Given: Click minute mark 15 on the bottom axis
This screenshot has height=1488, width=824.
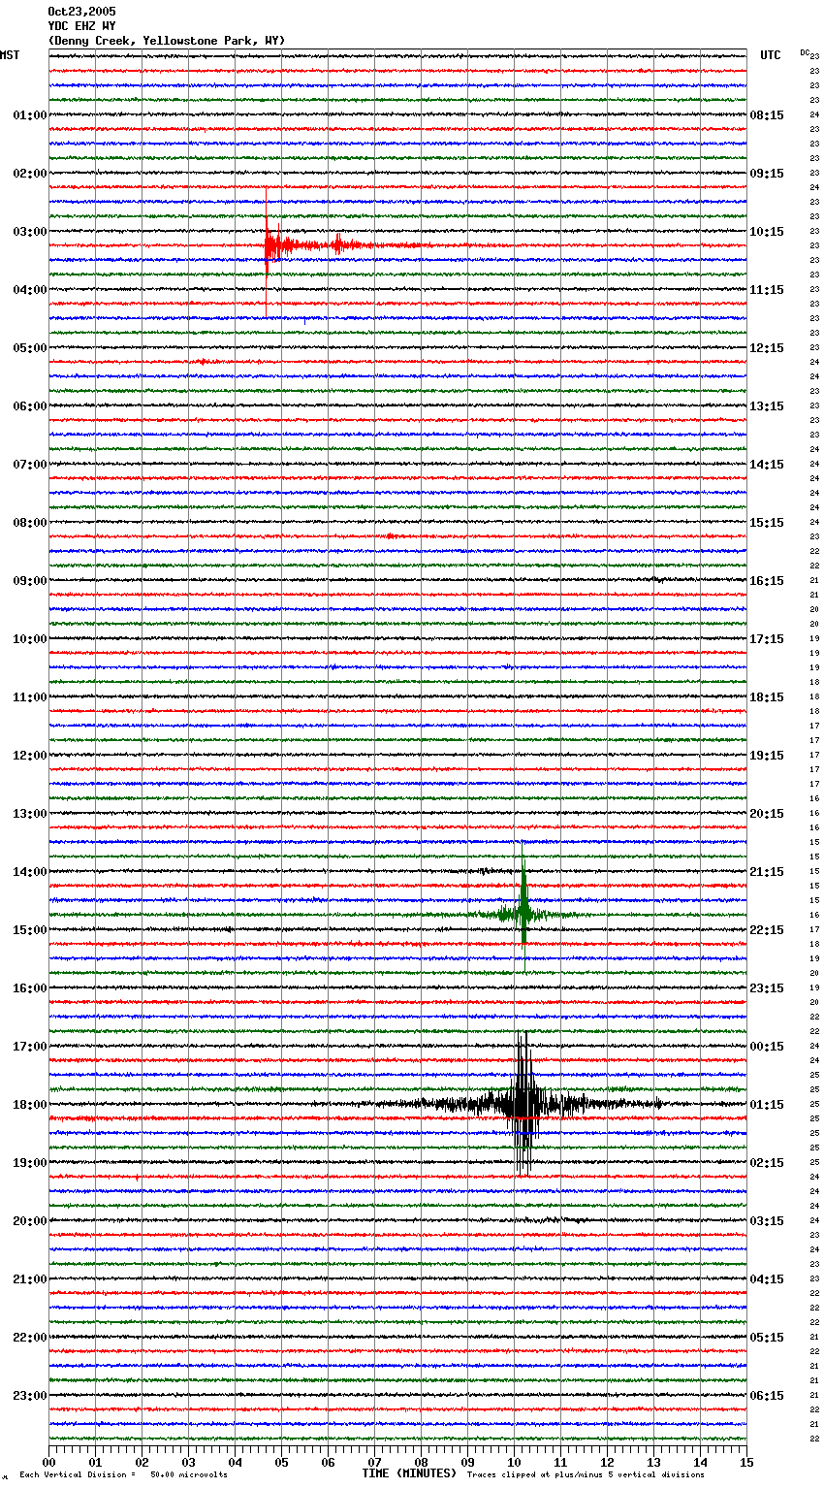Looking at the screenshot, I should (745, 1462).
